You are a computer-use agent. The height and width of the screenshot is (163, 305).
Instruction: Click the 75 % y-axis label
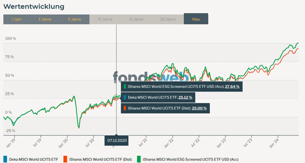(x=9, y=57)
